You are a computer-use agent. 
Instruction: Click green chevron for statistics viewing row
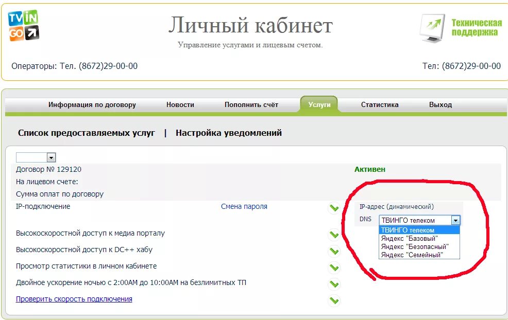[x=334, y=268]
